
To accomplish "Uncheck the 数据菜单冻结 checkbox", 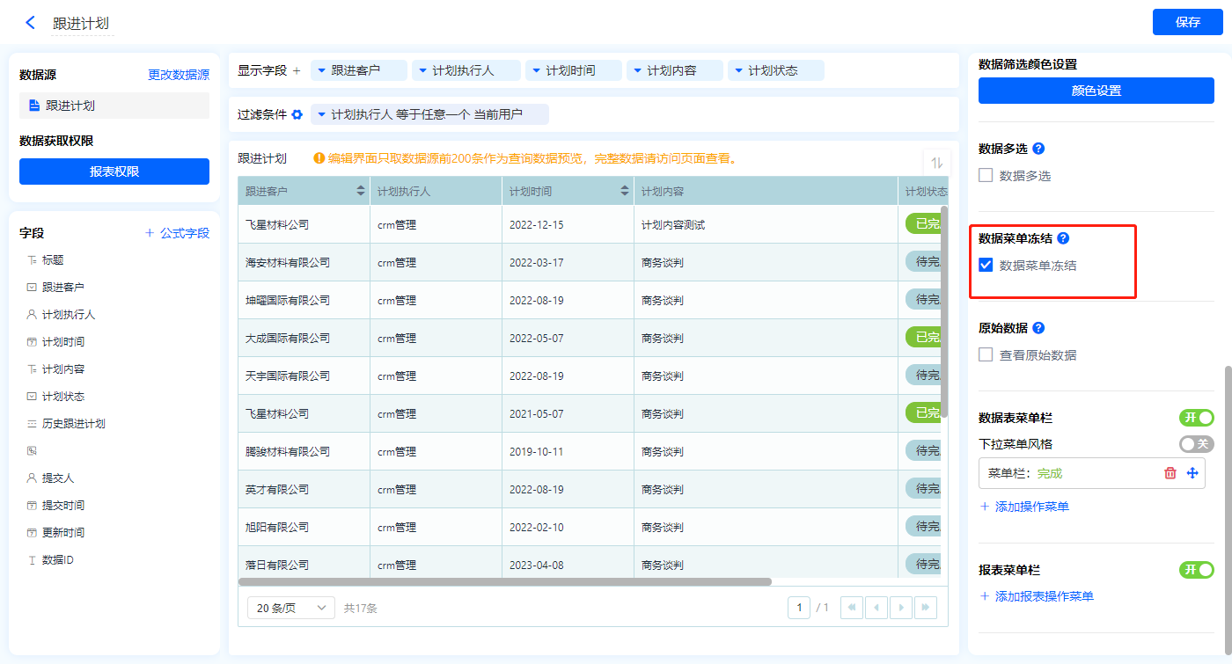I will pos(986,265).
